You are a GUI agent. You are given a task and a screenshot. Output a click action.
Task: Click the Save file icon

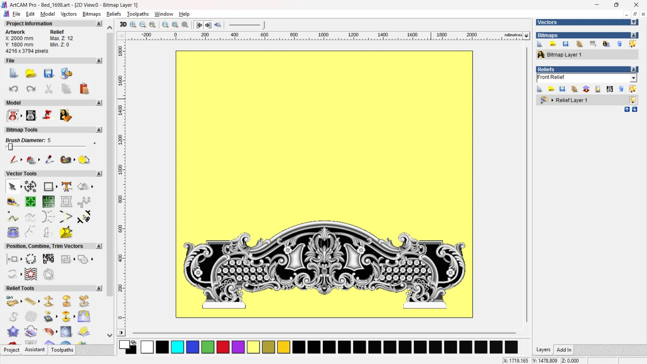(x=49, y=73)
